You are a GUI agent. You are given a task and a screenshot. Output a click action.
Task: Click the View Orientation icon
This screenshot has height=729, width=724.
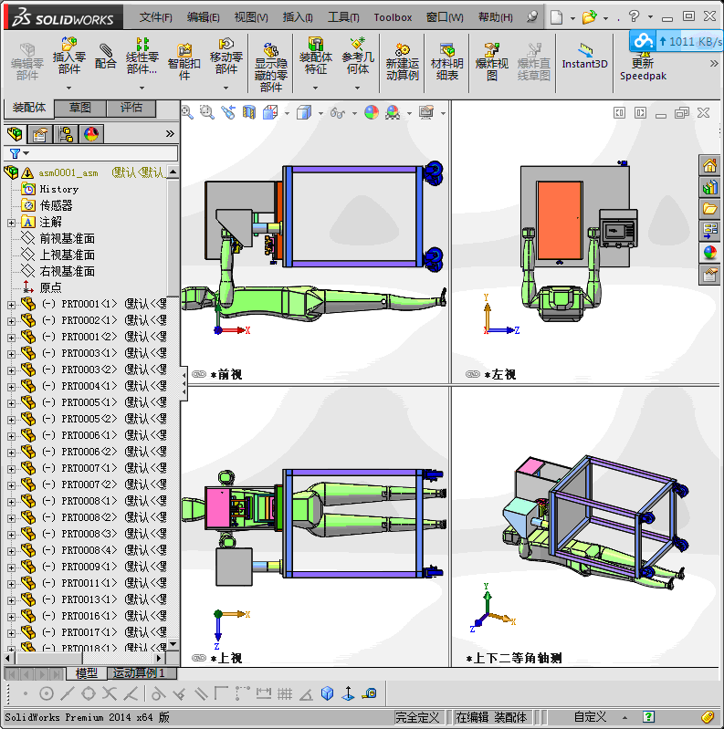click(270, 112)
